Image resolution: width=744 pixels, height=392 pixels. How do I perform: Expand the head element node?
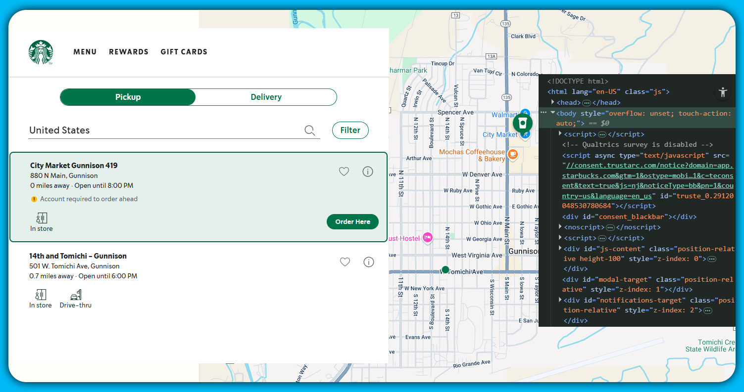[553, 102]
